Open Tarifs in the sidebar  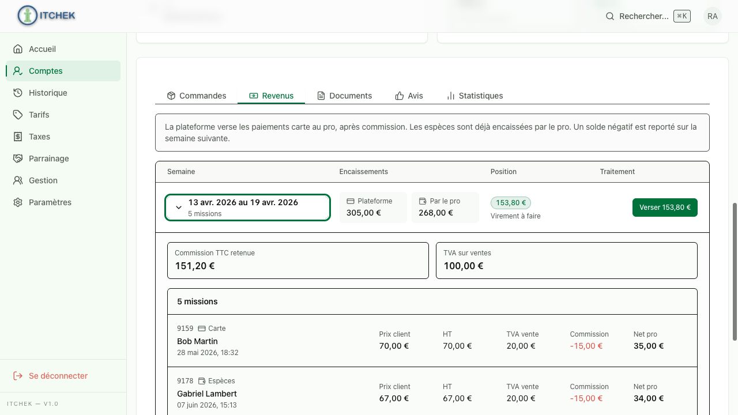[63, 115]
